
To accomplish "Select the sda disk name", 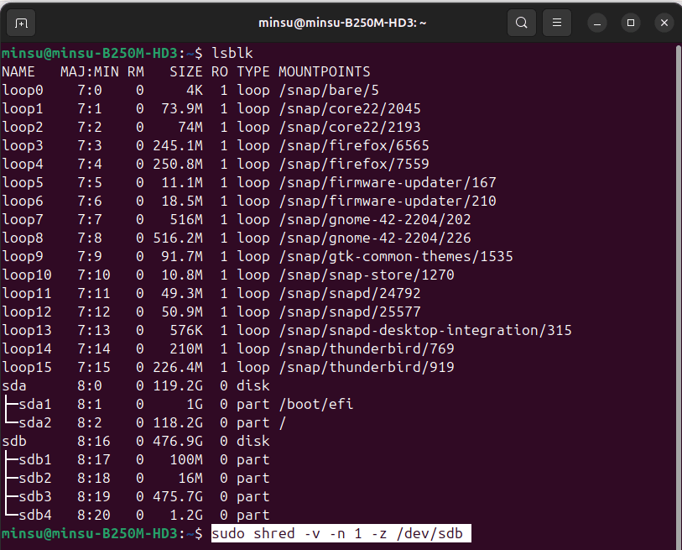I will pyautogui.click(x=14, y=386).
